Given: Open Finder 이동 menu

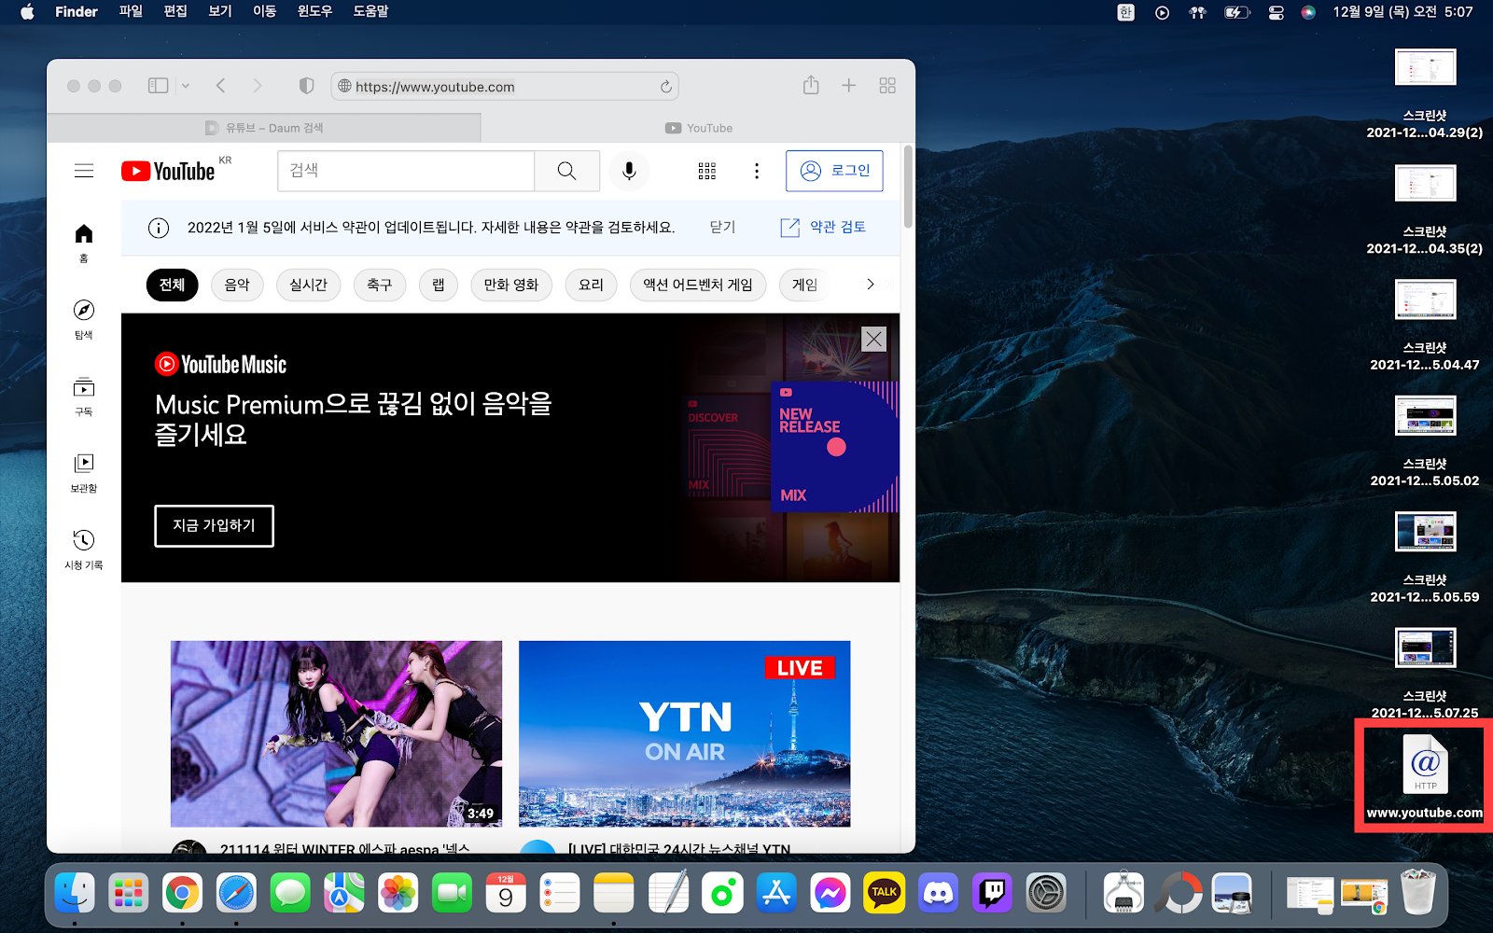Looking at the screenshot, I should (265, 11).
